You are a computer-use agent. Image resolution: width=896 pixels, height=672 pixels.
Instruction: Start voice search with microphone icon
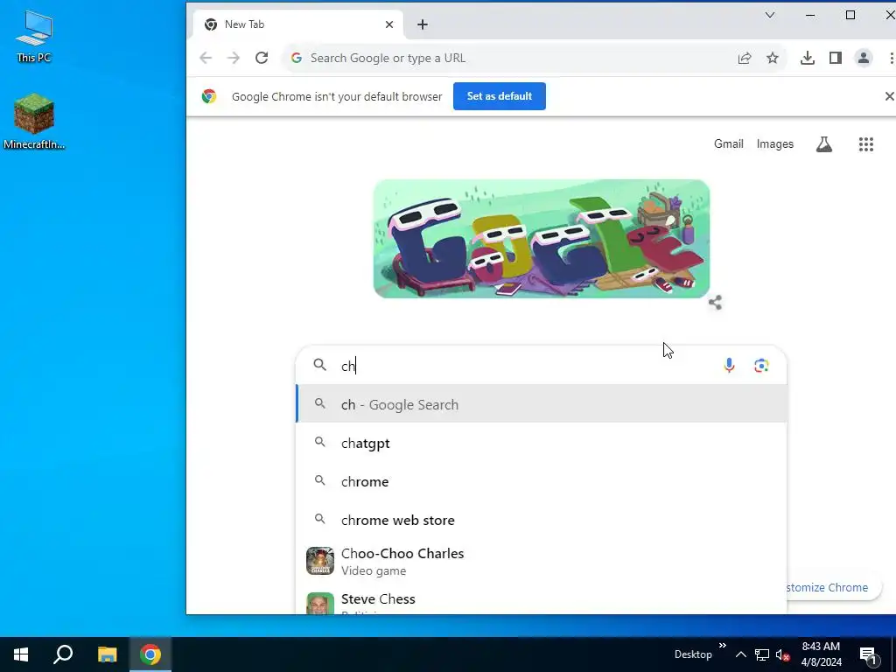pyautogui.click(x=729, y=365)
